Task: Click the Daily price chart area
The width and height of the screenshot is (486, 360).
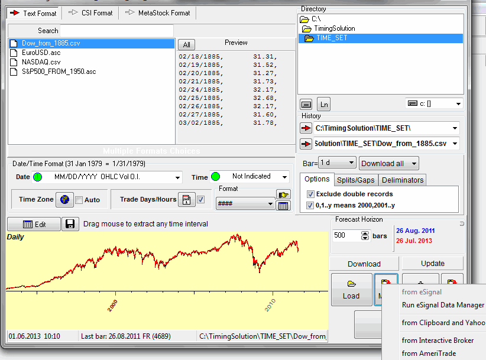Action: click(x=167, y=280)
